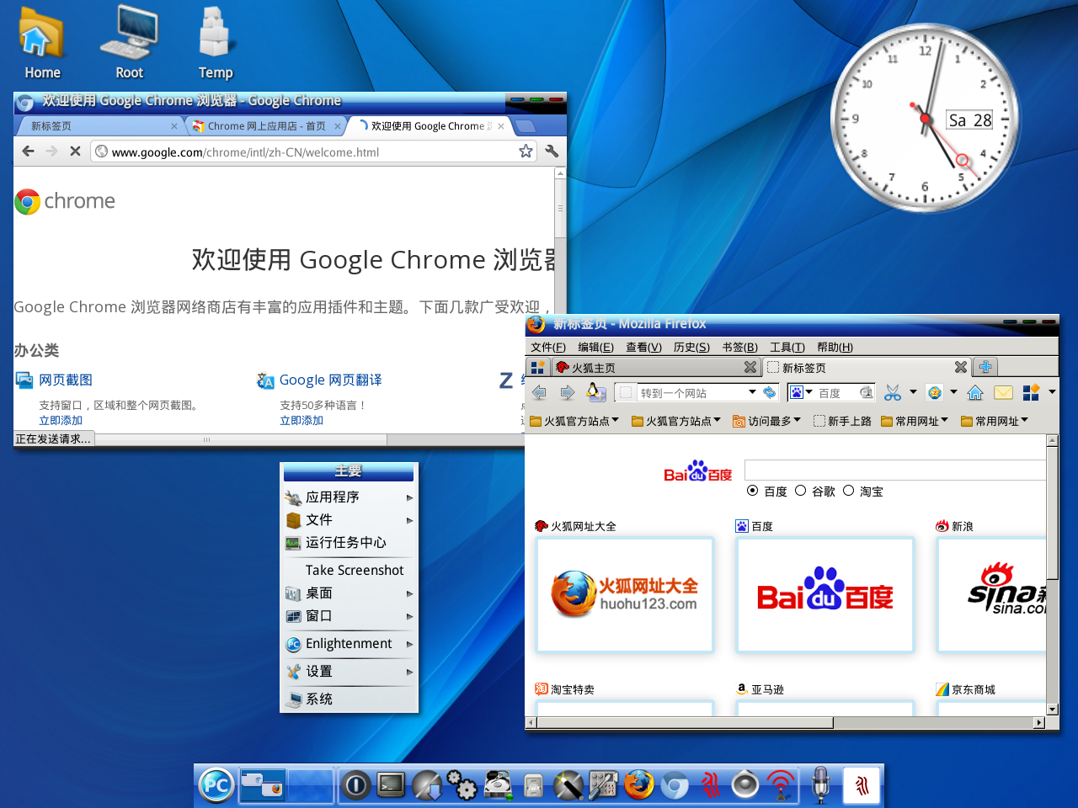This screenshot has height=808, width=1078.
Task: Click 立即添加 under 网页截图
Action: tap(61, 421)
